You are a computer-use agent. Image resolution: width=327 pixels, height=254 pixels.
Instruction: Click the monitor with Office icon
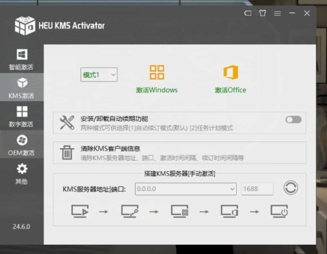tap(229, 211)
